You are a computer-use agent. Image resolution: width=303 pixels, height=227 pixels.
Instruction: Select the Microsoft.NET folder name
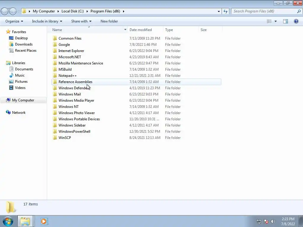tap(70, 57)
